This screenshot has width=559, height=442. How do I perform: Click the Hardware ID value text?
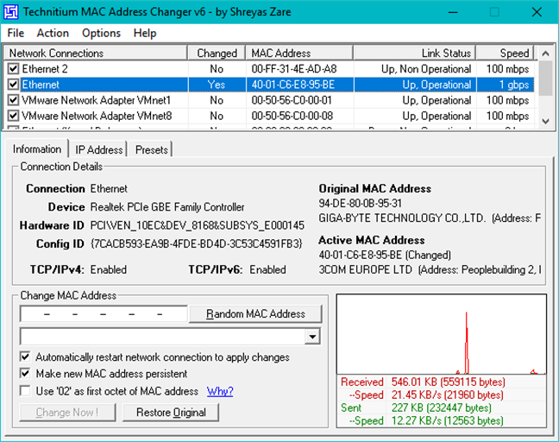(198, 225)
